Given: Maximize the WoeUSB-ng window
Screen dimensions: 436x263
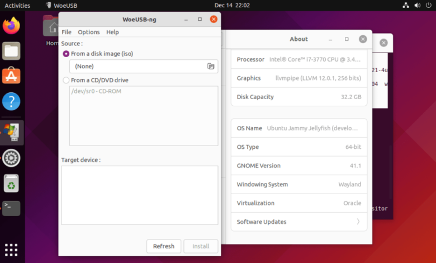Looking at the screenshot, I should click(200, 19).
